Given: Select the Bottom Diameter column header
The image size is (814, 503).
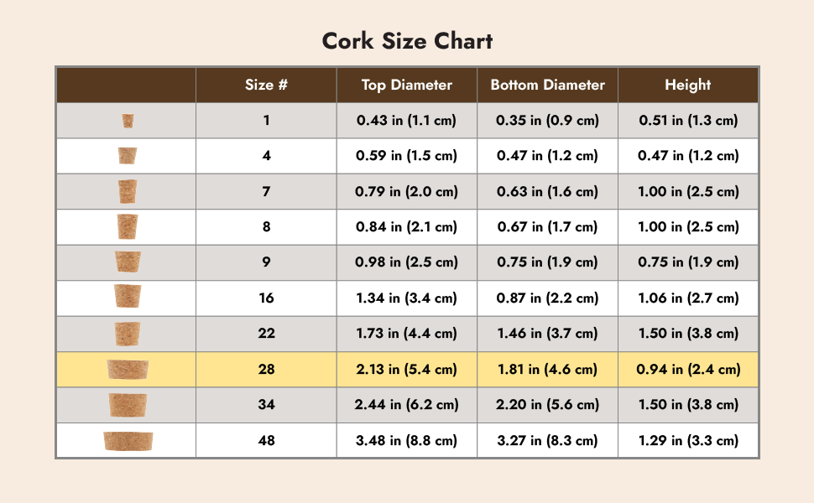Looking at the screenshot, I should click(547, 85).
